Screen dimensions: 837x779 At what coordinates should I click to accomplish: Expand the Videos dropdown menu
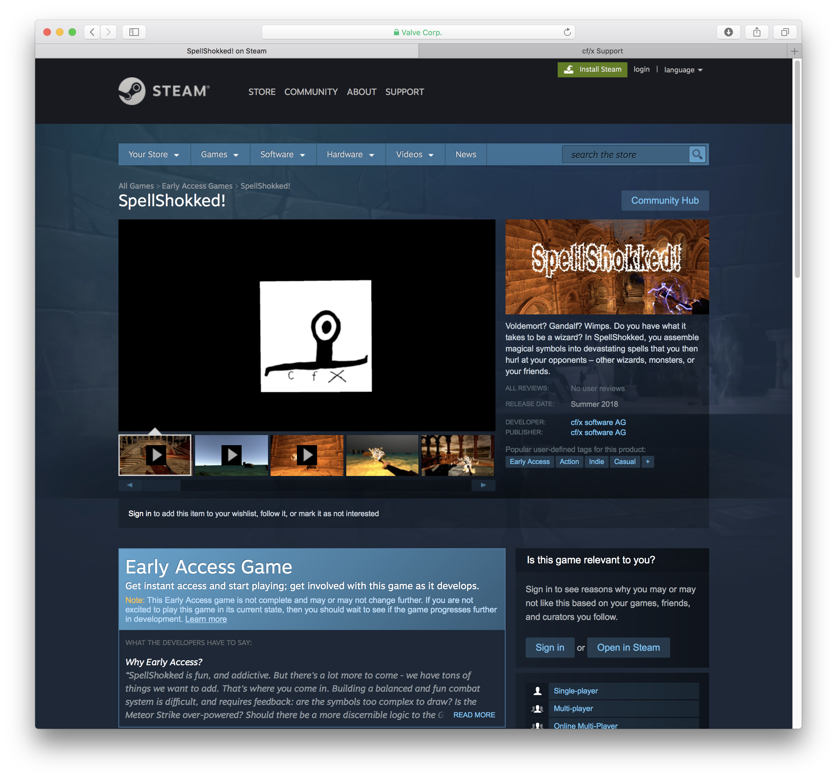415,155
